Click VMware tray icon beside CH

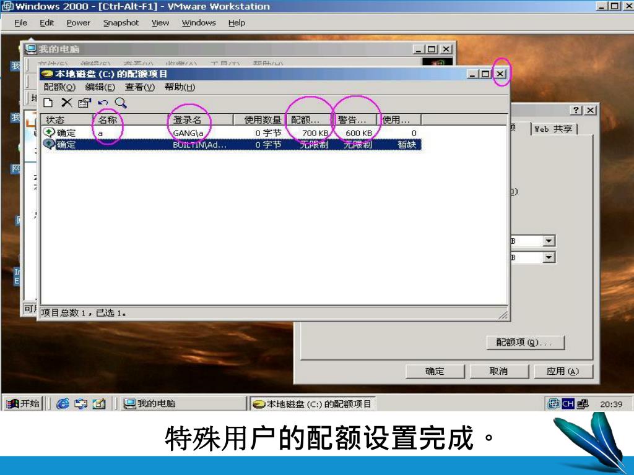[554, 403]
